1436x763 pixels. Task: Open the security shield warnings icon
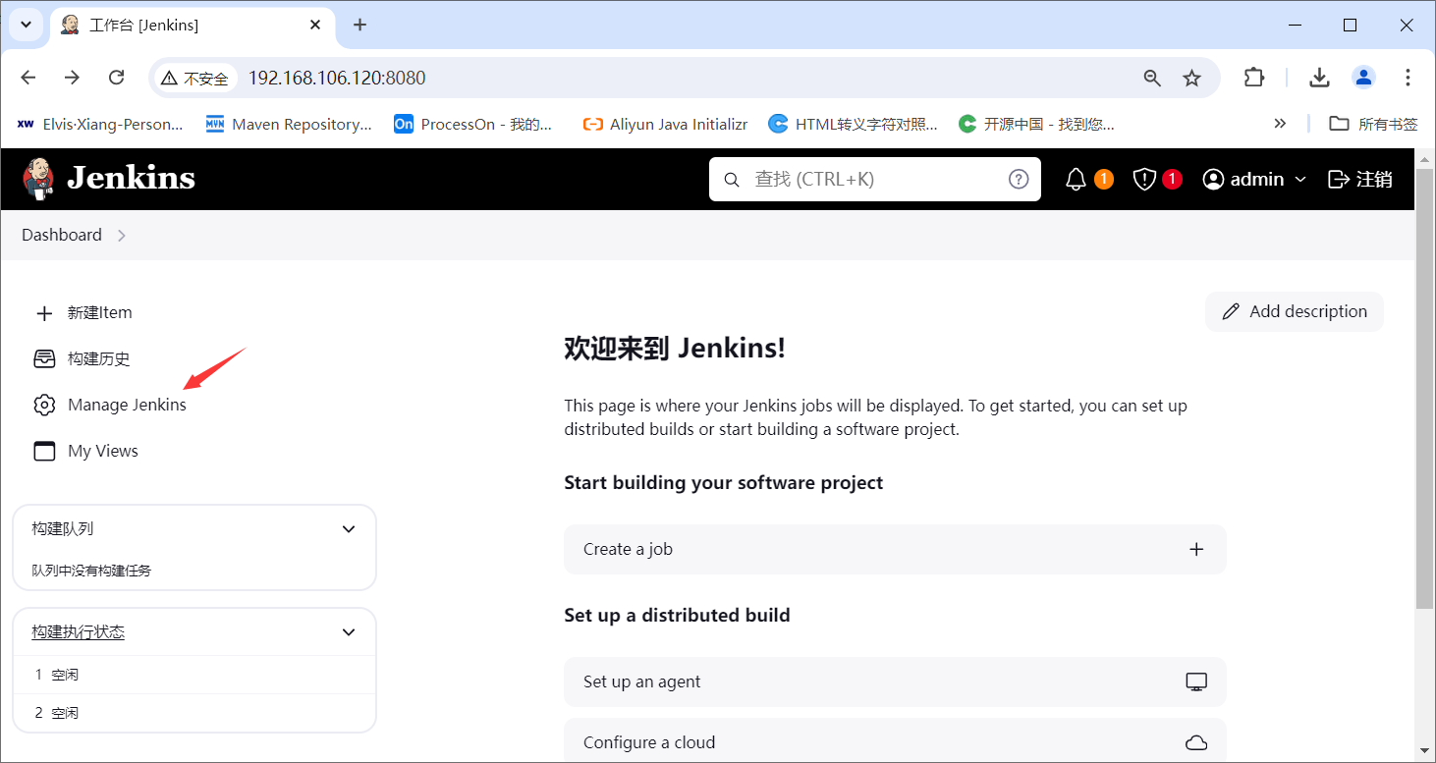pos(1144,179)
